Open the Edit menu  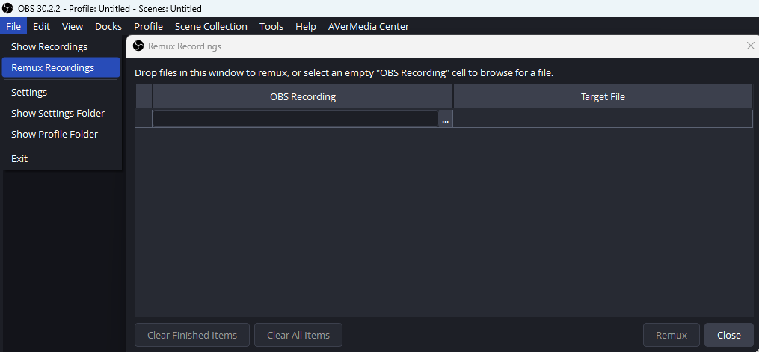click(x=41, y=26)
